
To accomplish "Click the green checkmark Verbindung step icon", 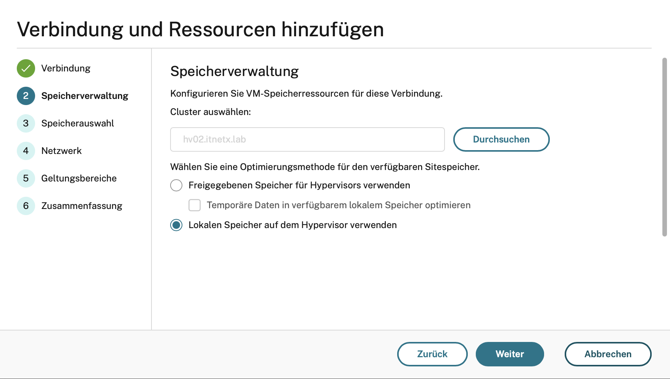I will point(26,68).
